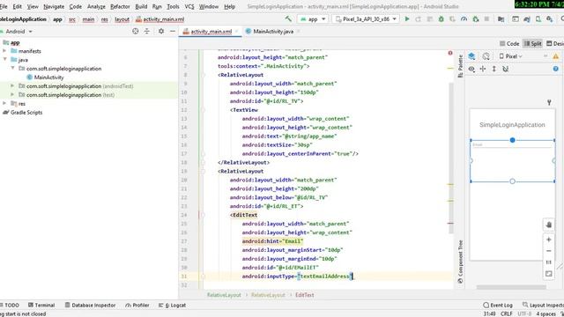564x317 pixels.
Task: Switch to Split view mode
Action: (532, 43)
